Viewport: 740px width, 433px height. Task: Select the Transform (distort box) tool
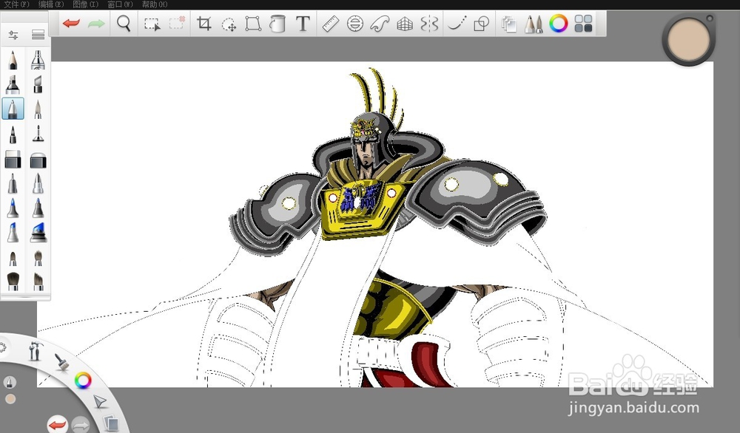[x=253, y=23]
